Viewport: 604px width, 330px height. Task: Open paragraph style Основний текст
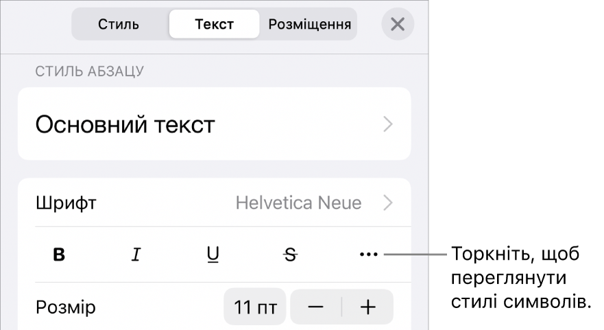click(x=214, y=124)
